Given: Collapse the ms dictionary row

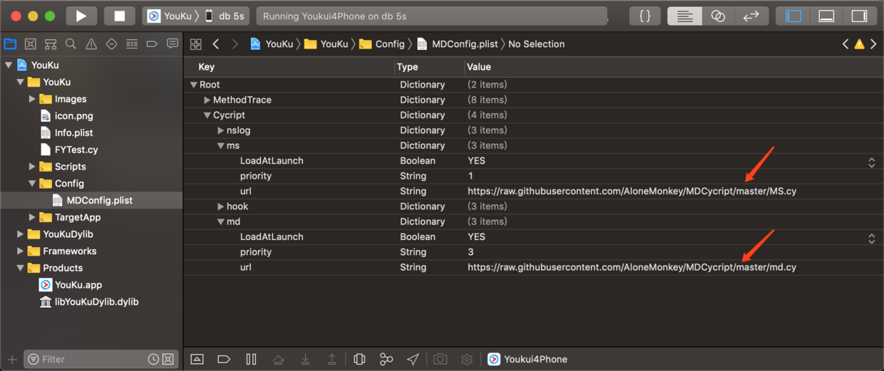Looking at the screenshot, I should click(221, 145).
